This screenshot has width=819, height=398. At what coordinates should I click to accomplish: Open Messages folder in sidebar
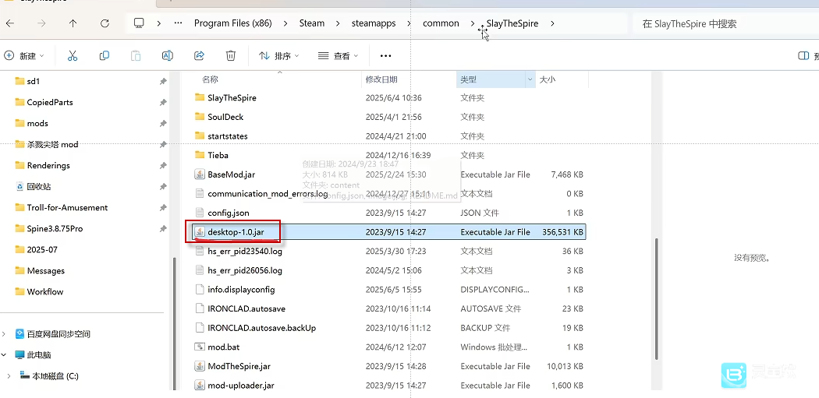coord(45,271)
